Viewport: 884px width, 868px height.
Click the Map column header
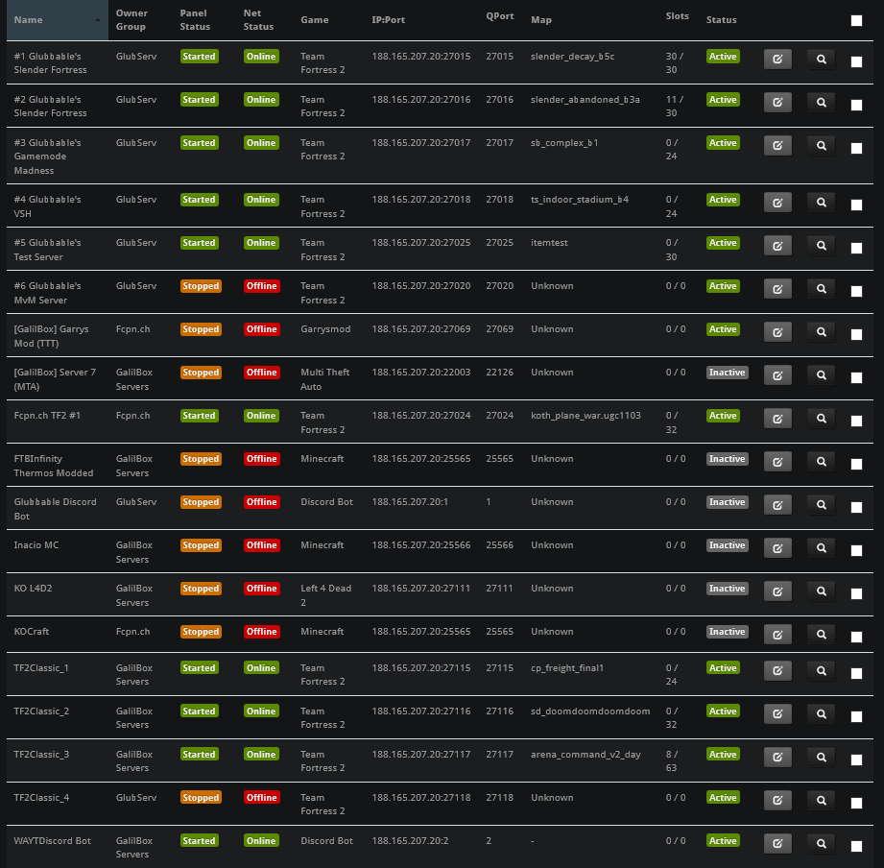pyautogui.click(x=541, y=20)
